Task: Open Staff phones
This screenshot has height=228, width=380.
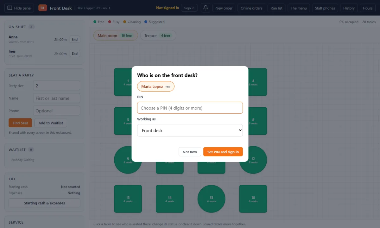Action: coord(325,8)
